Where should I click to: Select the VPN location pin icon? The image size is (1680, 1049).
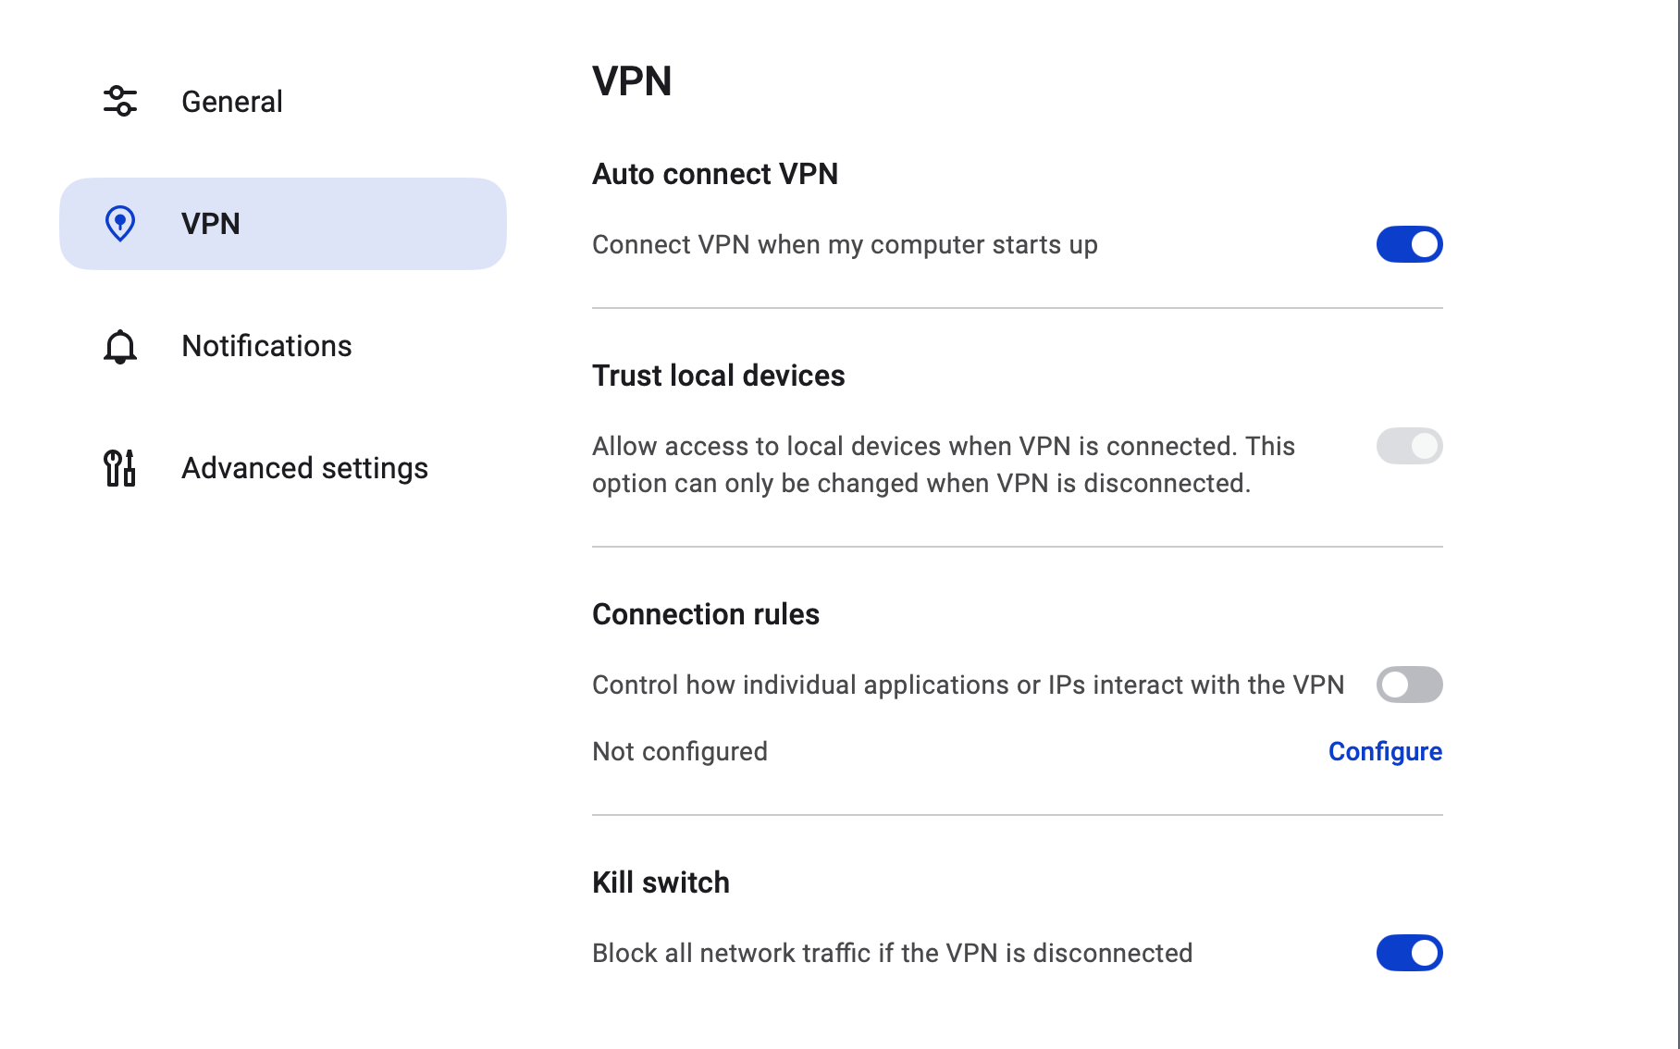[x=119, y=223]
